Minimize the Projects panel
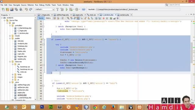Screen dimensions: 195x110 click(35, 15)
